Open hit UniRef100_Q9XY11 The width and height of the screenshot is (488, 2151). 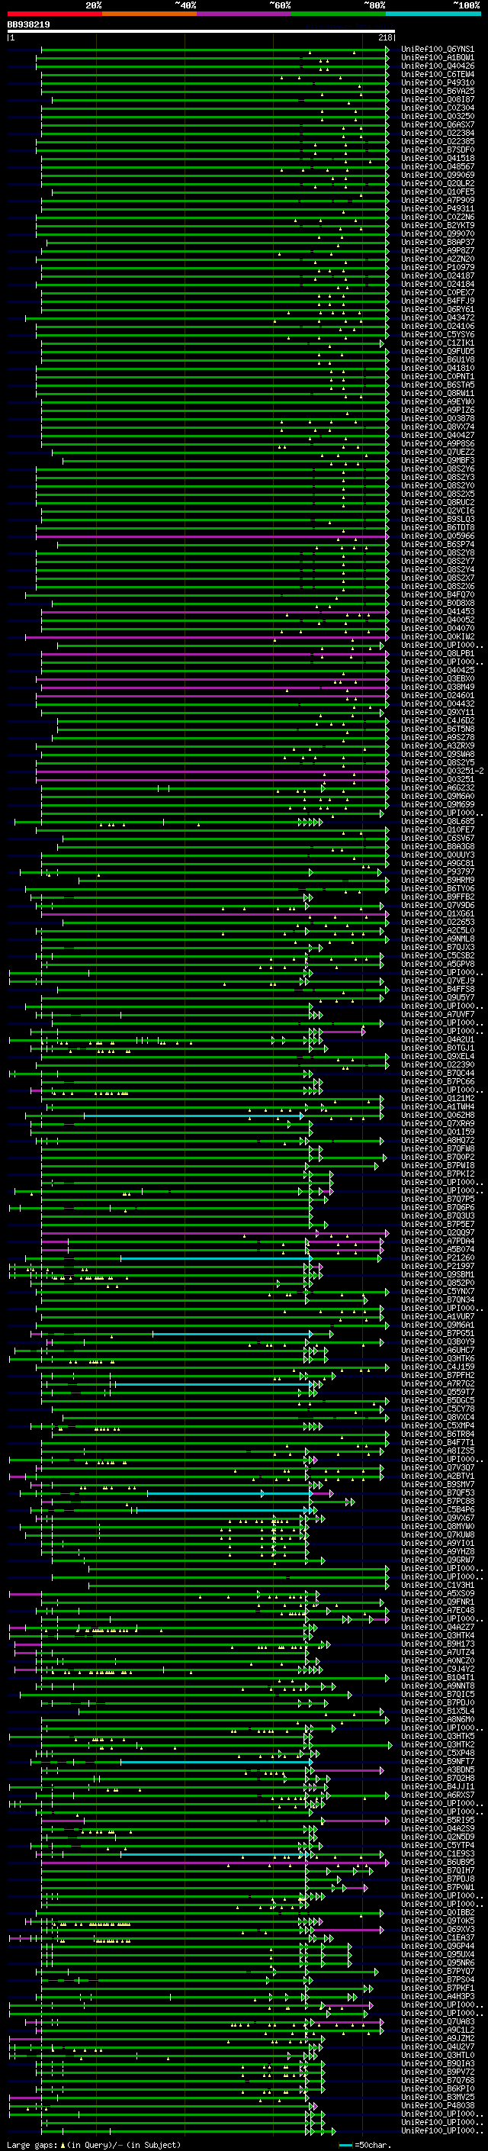point(437,712)
